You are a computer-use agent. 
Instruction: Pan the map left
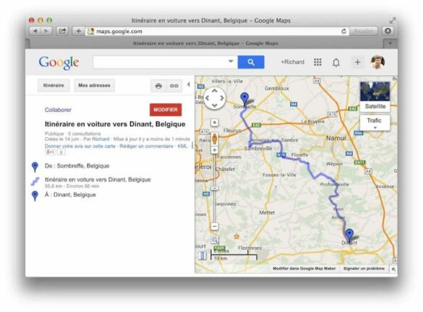tap(208, 98)
